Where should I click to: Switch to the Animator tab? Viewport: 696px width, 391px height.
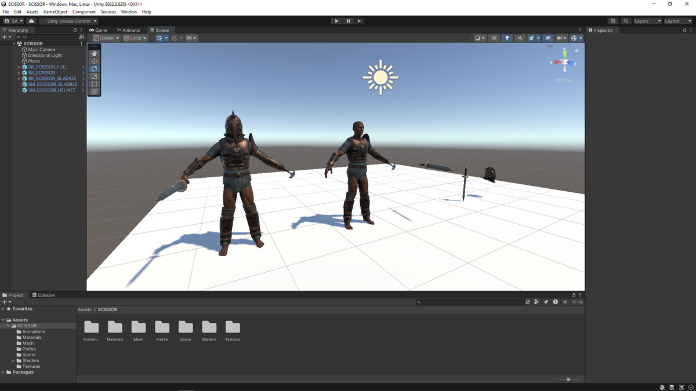click(x=129, y=30)
